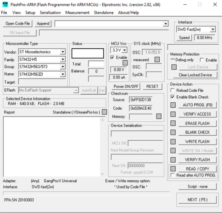Screen dimensions: 222x213
Task: Open the Vendor ST Microelectronics dropdown
Action: pyautogui.click(x=63, y=52)
